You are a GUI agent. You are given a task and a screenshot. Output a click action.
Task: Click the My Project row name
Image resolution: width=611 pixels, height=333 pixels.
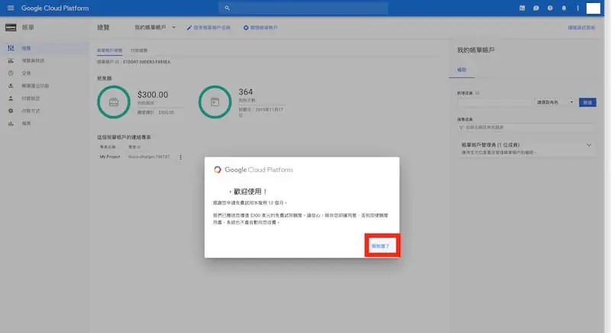tap(110, 157)
